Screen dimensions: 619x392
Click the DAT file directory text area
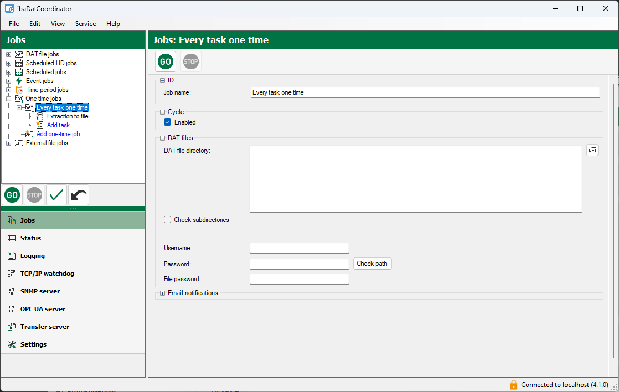point(416,179)
